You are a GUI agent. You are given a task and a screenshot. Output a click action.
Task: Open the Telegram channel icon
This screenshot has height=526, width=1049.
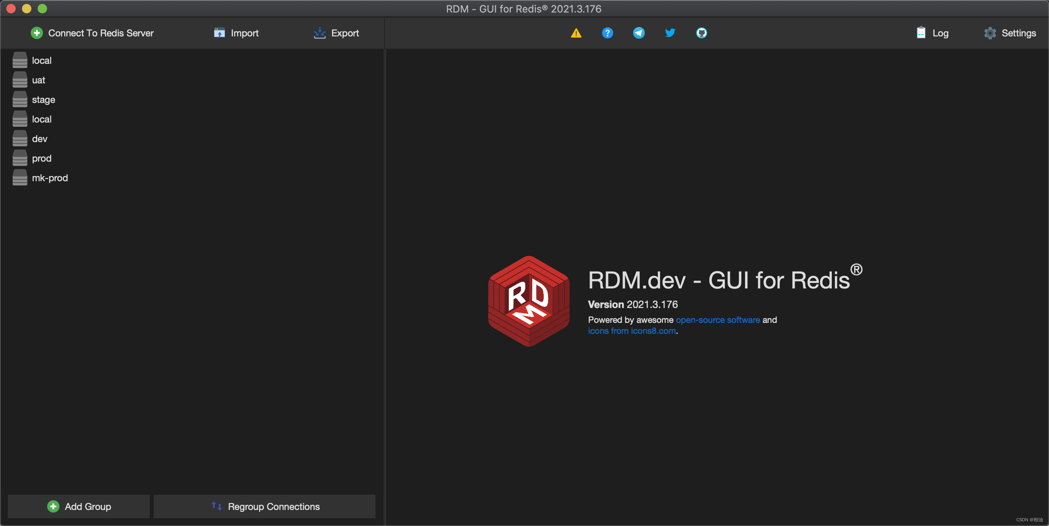coord(639,33)
